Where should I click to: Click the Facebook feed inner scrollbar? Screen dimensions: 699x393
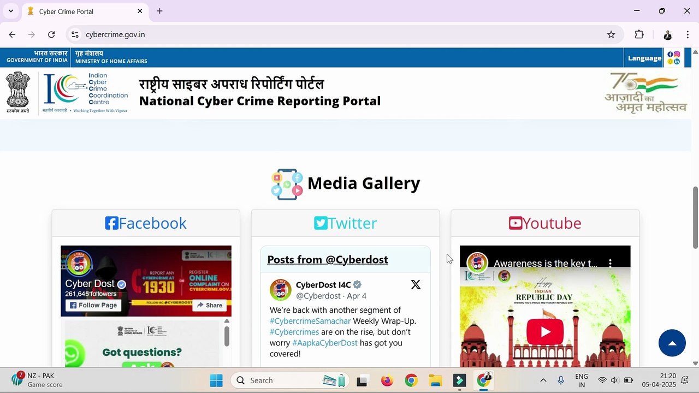pyautogui.click(x=227, y=336)
